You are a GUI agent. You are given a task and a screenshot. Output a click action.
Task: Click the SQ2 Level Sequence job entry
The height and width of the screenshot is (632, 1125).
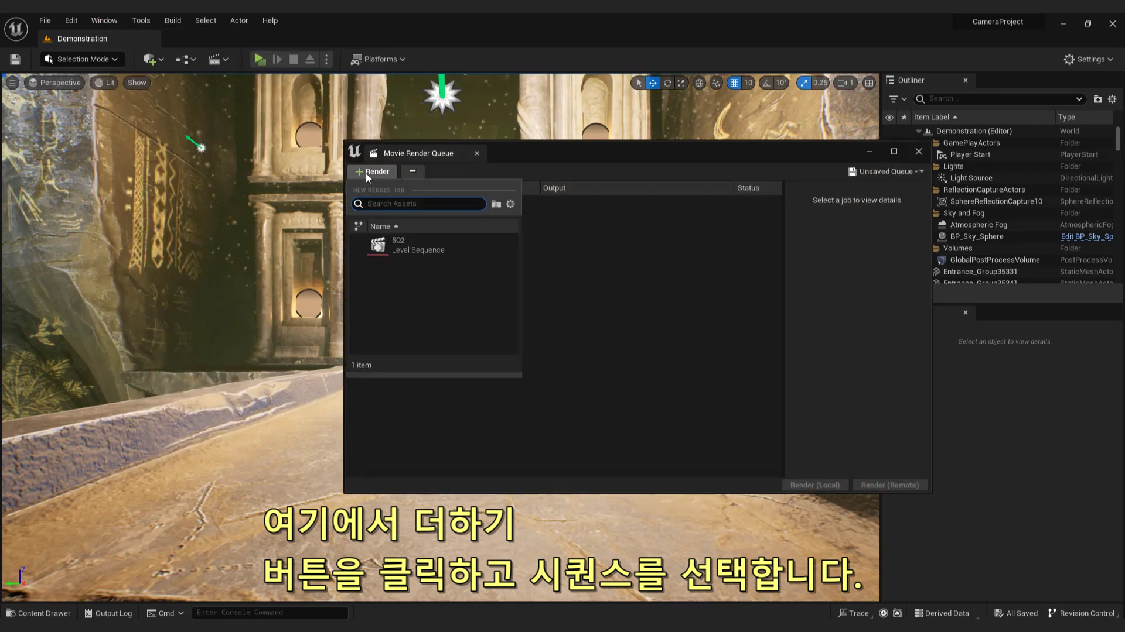[x=418, y=245]
